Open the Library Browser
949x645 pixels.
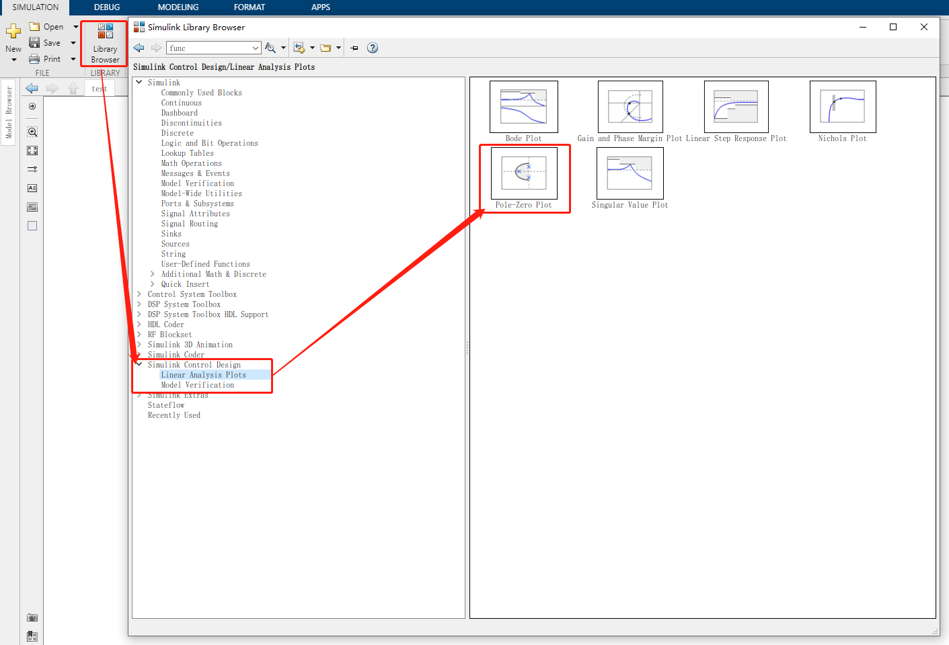pyautogui.click(x=104, y=44)
